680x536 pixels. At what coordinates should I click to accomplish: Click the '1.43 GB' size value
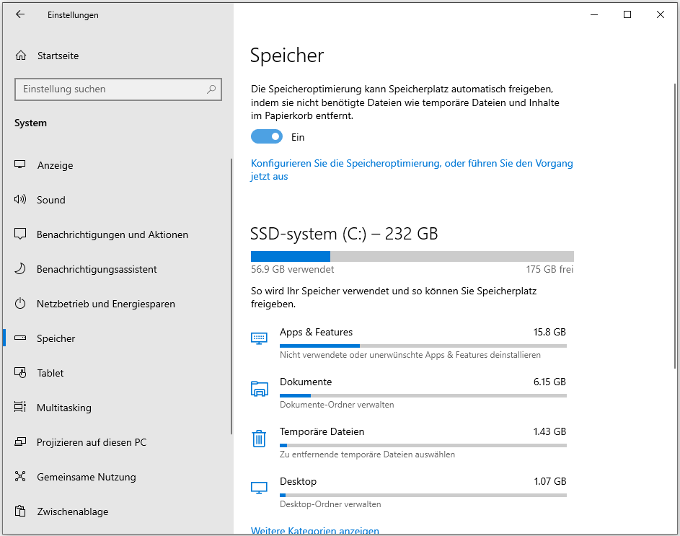click(549, 432)
